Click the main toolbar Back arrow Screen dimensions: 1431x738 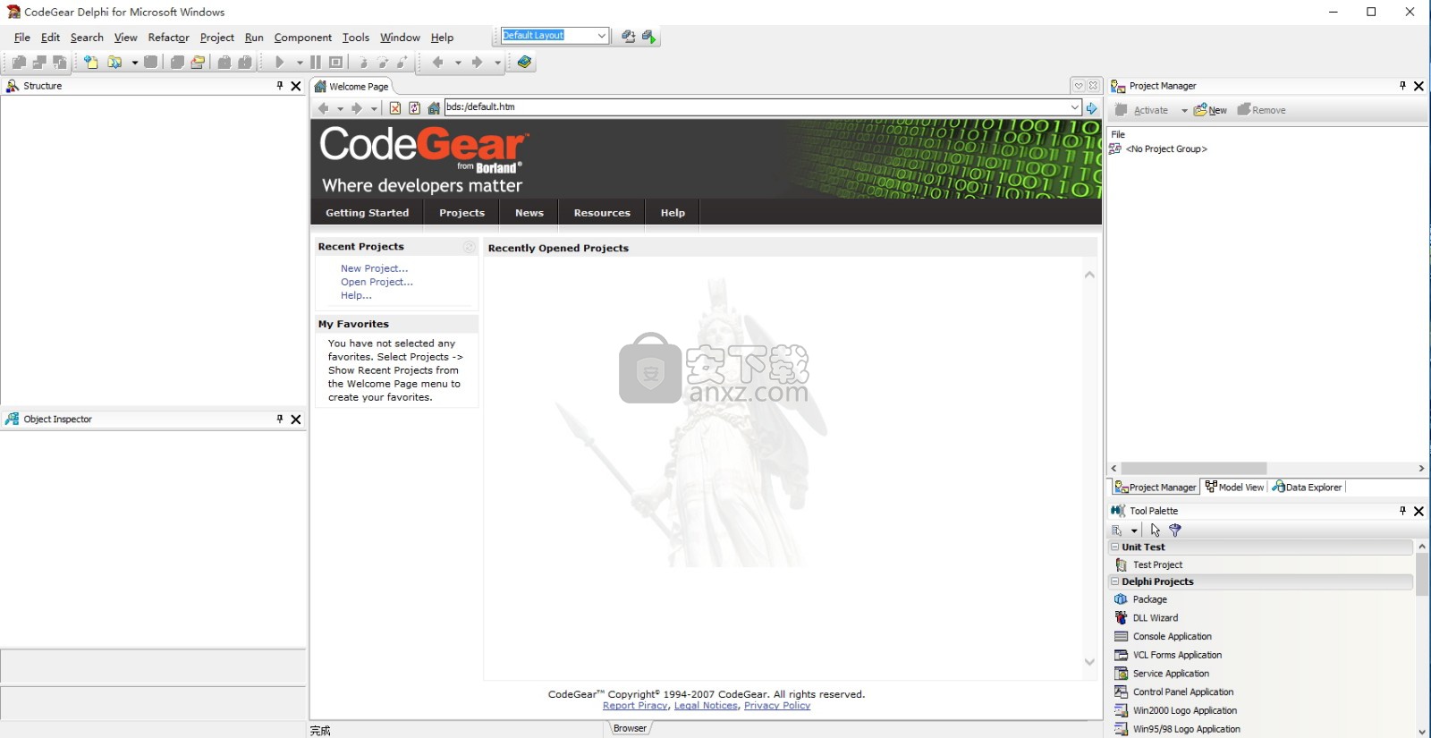(x=438, y=62)
